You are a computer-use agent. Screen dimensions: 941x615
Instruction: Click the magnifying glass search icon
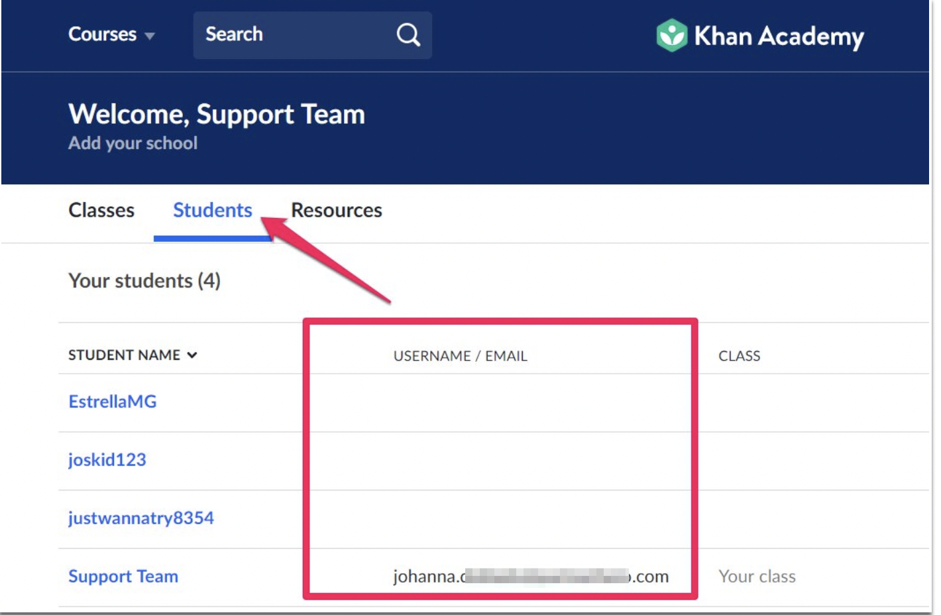(408, 34)
